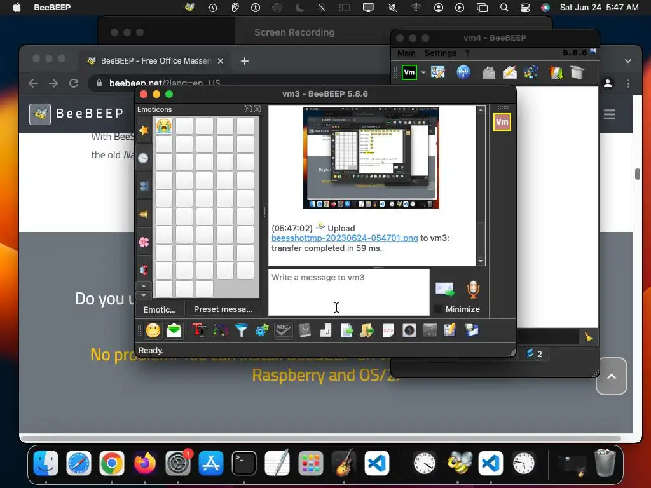Open Spotlight search in menu bar
Viewport: 651px width, 488px height.
click(504, 8)
